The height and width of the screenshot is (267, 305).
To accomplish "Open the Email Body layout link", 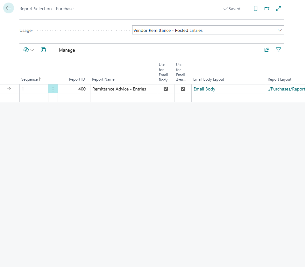I will (x=204, y=89).
